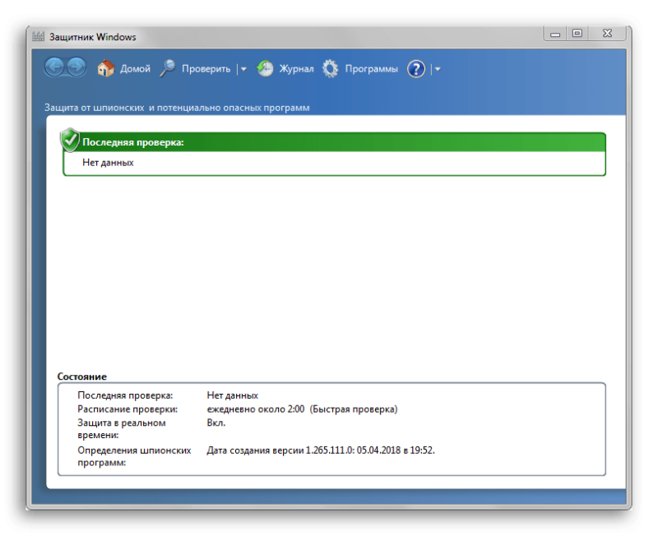Click the ежедневно около 2:00 schedule value

pyautogui.click(x=302, y=409)
